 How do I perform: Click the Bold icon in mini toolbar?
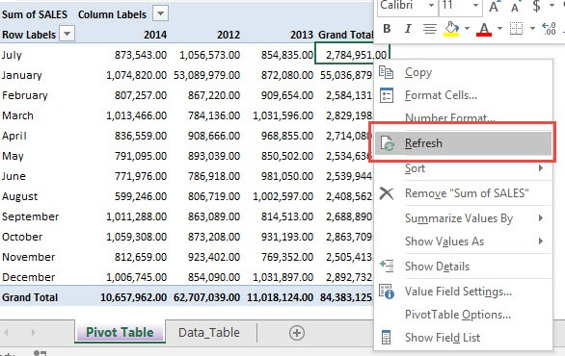point(387,29)
